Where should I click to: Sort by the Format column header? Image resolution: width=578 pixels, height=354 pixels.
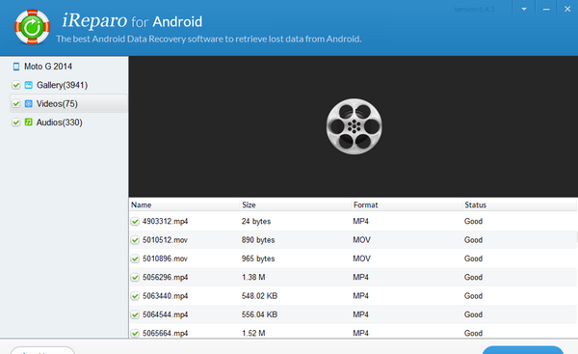[366, 204]
